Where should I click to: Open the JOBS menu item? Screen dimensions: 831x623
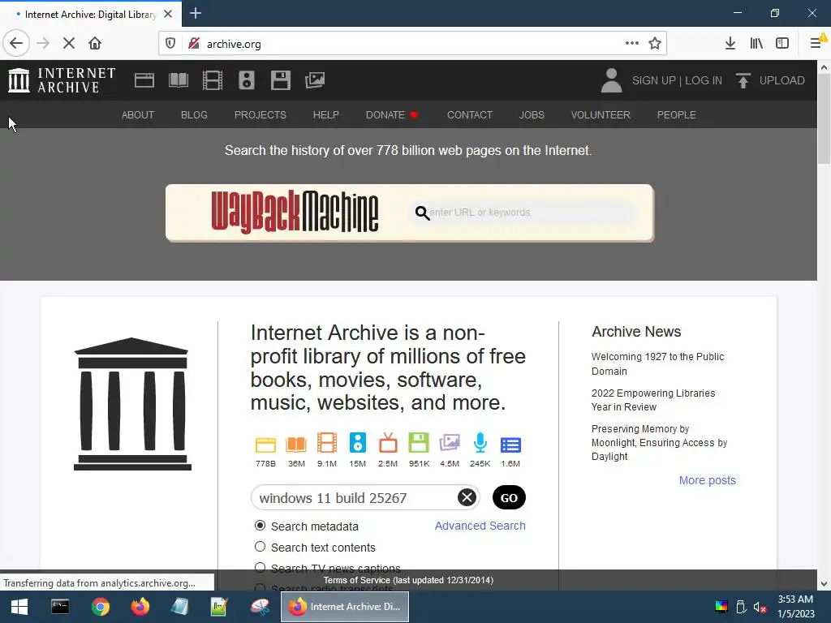(x=532, y=115)
